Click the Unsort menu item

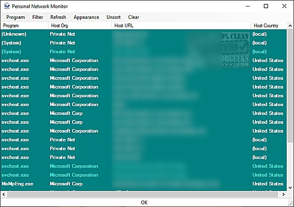click(113, 17)
